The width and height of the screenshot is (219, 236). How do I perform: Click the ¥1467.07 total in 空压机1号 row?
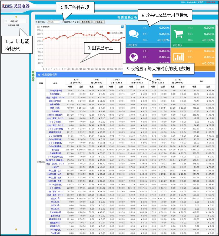tap(209, 198)
